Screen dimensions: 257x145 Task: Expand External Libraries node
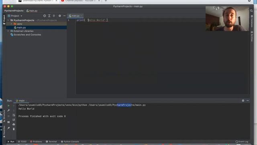coord(8,31)
